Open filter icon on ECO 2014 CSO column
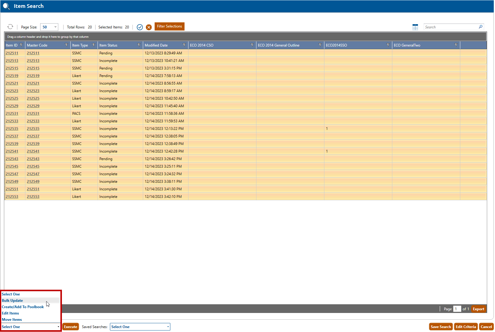The height and width of the screenshot is (332, 495). [252, 45]
